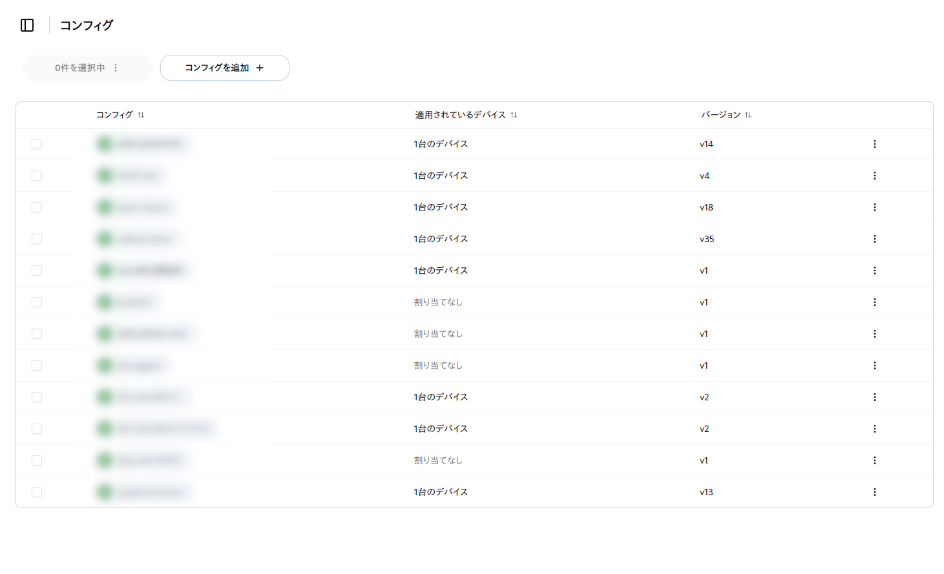Collapse the sidebar with the panel icon
This screenshot has width=944, height=574.
pos(26,25)
